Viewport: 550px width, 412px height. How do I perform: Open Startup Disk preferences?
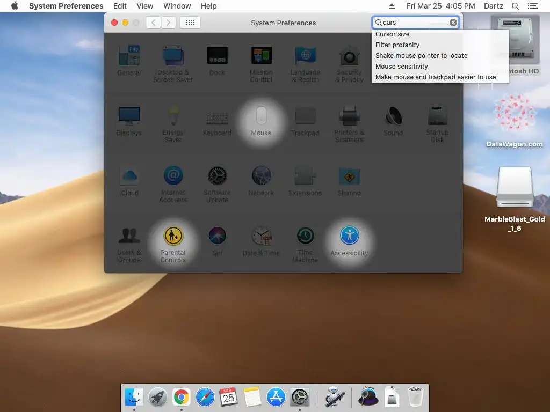click(437, 124)
